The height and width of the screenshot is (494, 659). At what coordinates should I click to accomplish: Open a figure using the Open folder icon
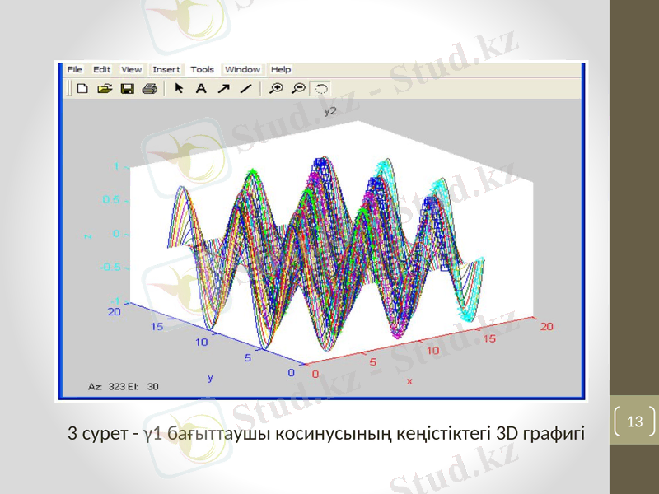pos(106,87)
